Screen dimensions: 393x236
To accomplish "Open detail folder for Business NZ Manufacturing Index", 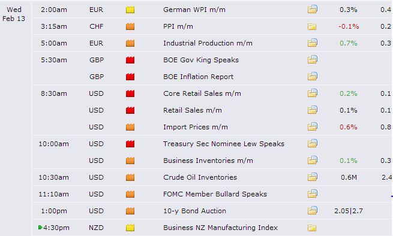I will [312, 228].
